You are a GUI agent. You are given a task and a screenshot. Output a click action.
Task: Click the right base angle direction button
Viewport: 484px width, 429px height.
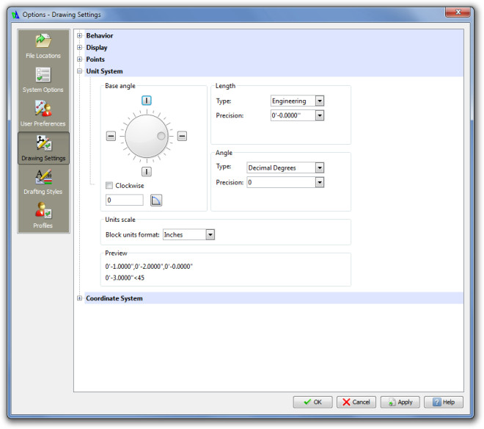pos(182,136)
